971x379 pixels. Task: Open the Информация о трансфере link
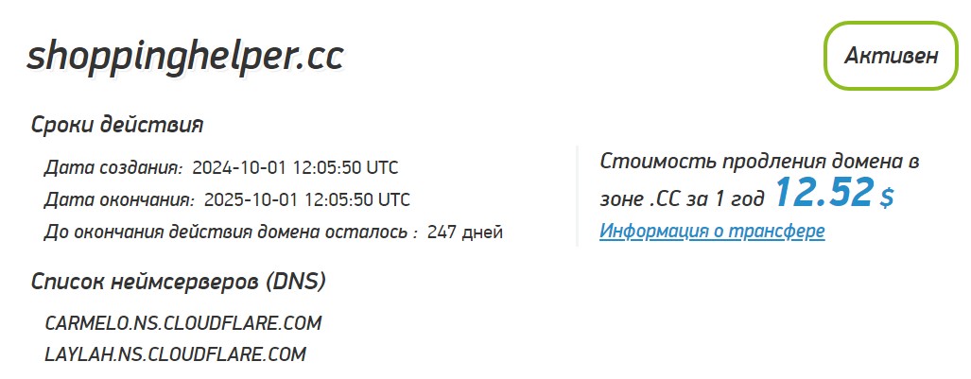pos(712,231)
